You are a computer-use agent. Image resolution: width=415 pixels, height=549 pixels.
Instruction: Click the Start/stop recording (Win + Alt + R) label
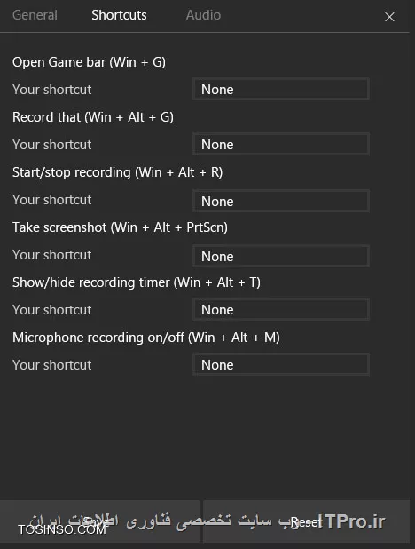(x=117, y=172)
